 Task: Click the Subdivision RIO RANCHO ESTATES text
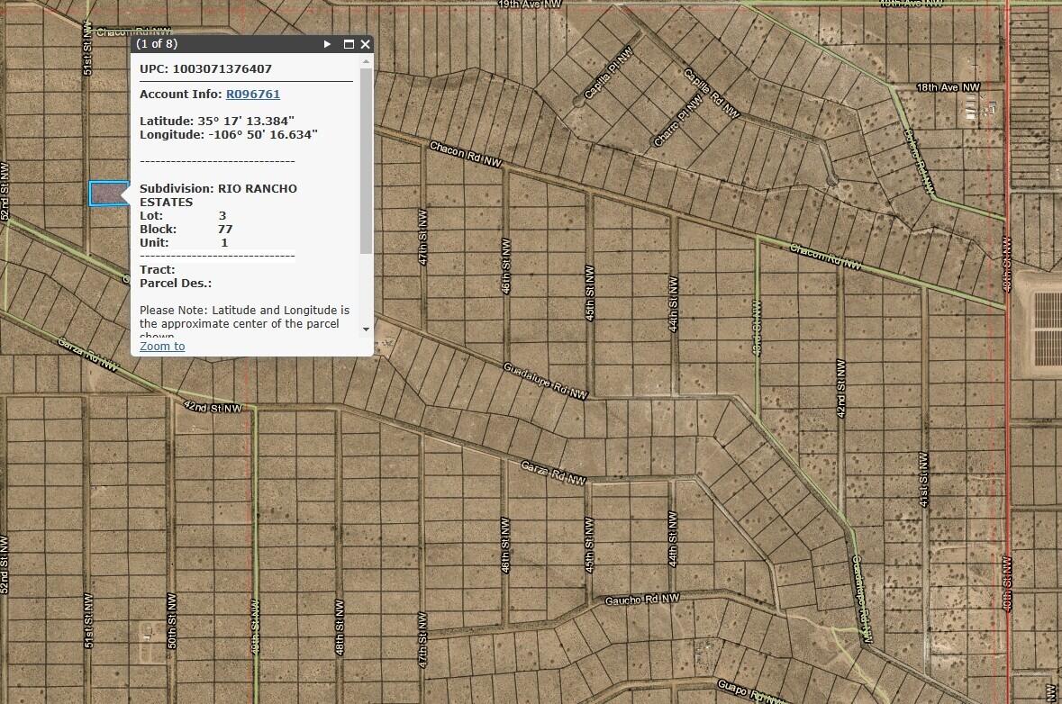[x=218, y=195]
